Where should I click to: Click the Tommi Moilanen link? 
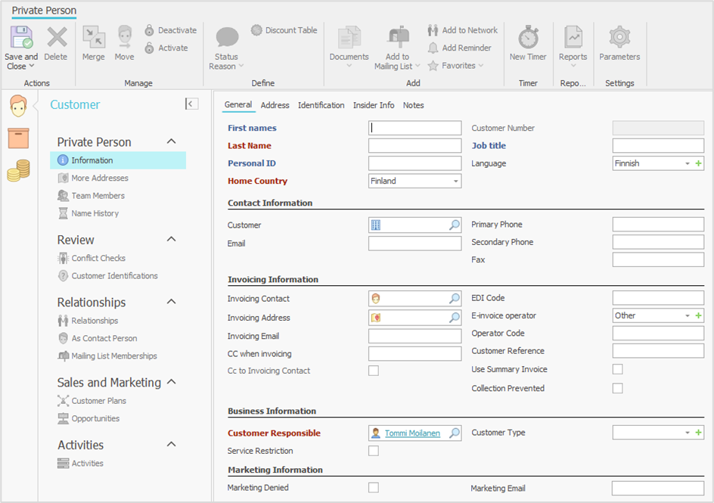pyautogui.click(x=412, y=433)
